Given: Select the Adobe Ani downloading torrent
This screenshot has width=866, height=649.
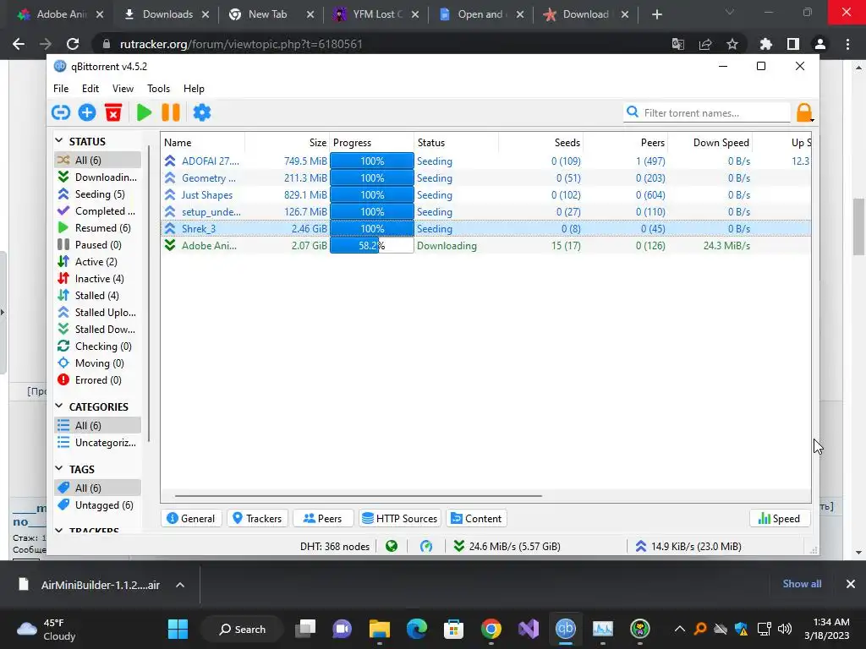Looking at the screenshot, I should tap(486, 246).
